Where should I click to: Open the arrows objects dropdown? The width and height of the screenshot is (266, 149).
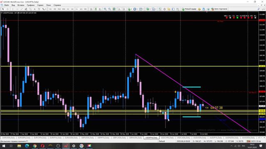[x=44, y=9]
